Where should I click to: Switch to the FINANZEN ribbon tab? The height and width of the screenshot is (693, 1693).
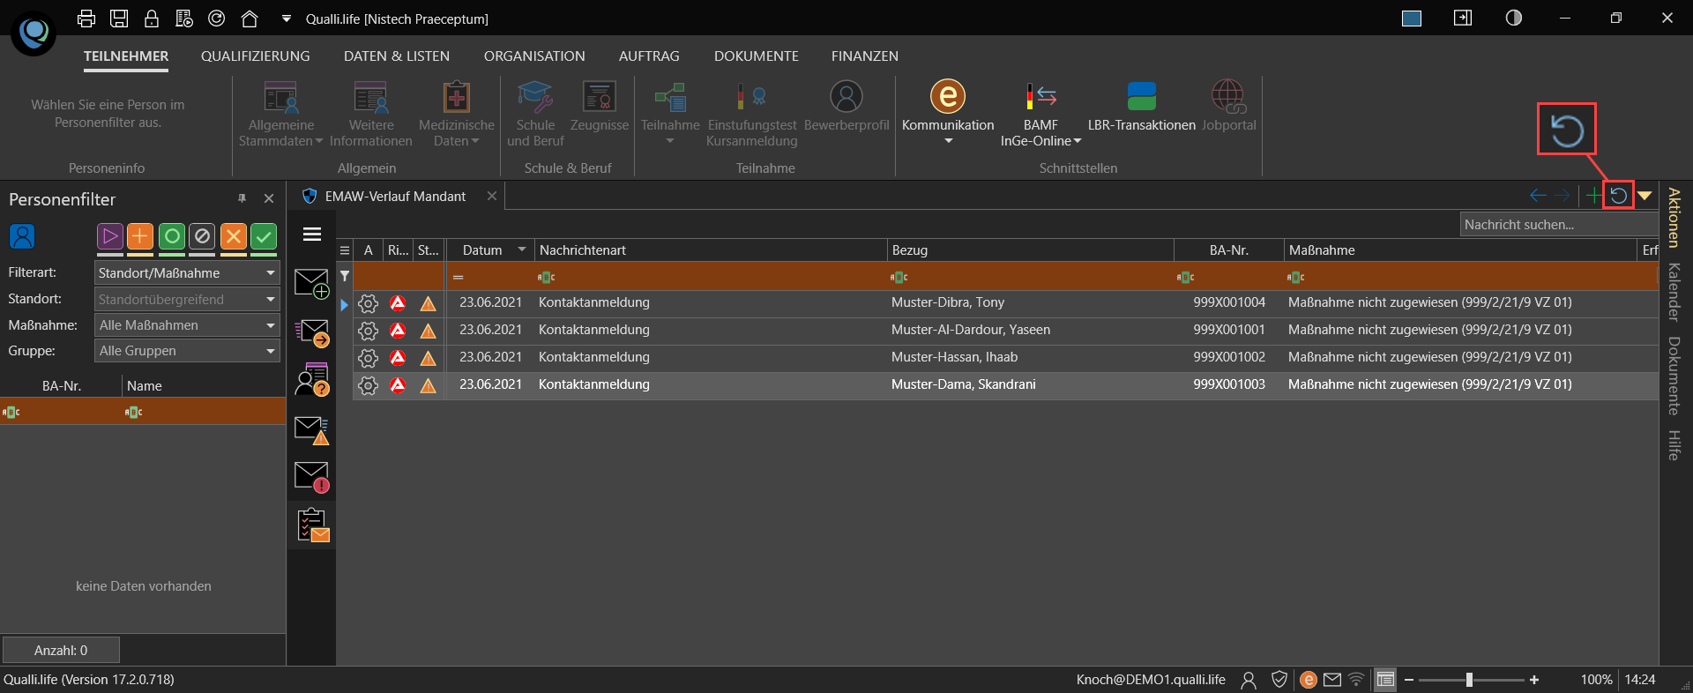[x=865, y=56]
